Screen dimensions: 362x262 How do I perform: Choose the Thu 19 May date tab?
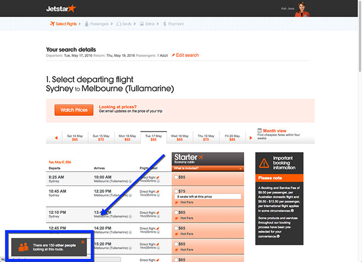pos(206,138)
